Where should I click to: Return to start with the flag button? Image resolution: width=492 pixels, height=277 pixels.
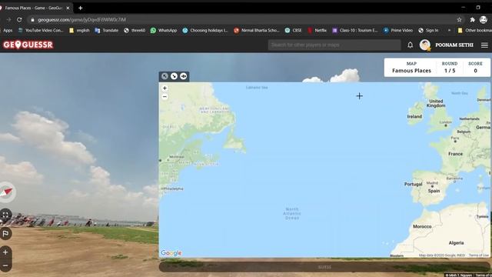pyautogui.click(x=5, y=234)
